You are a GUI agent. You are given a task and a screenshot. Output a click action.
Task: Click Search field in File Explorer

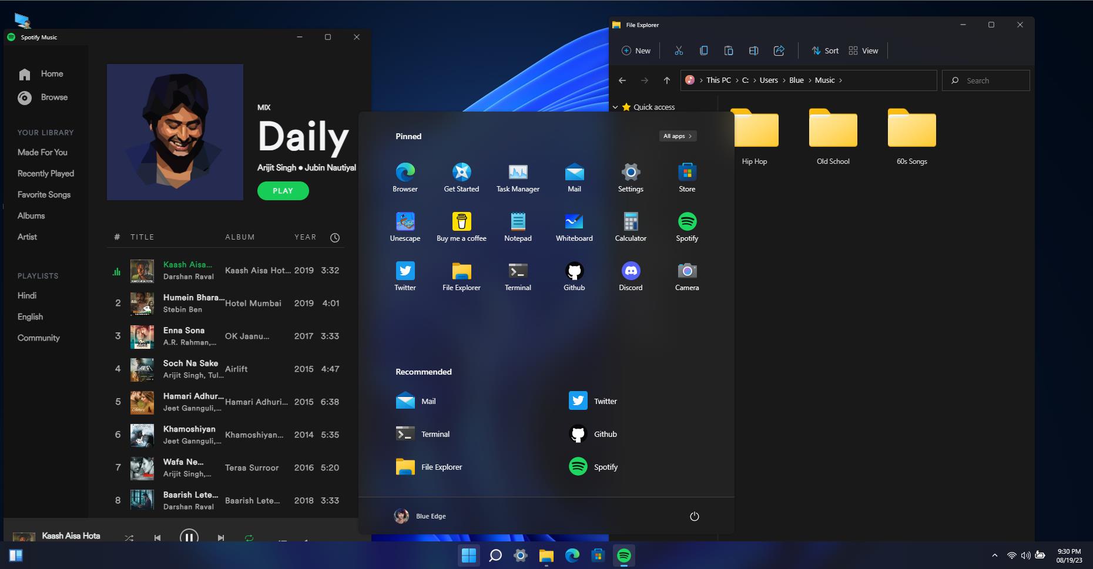pos(985,80)
